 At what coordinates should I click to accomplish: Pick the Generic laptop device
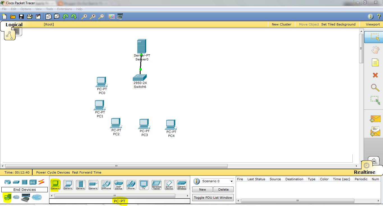[x=68, y=185]
